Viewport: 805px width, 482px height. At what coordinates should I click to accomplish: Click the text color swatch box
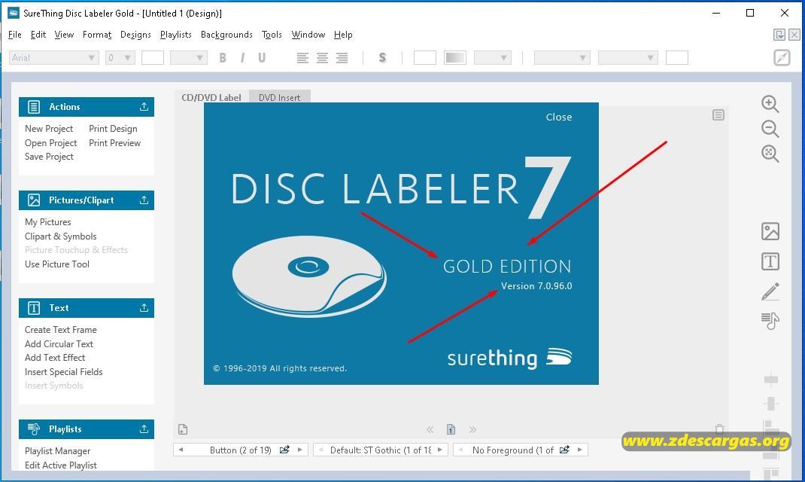[x=153, y=57]
